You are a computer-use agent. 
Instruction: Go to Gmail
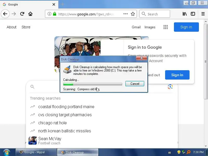pyautogui.click(x=136, y=27)
